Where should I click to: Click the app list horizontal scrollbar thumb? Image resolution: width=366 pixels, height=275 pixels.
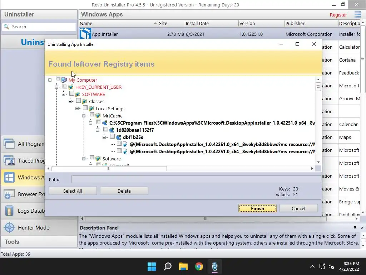point(206,219)
